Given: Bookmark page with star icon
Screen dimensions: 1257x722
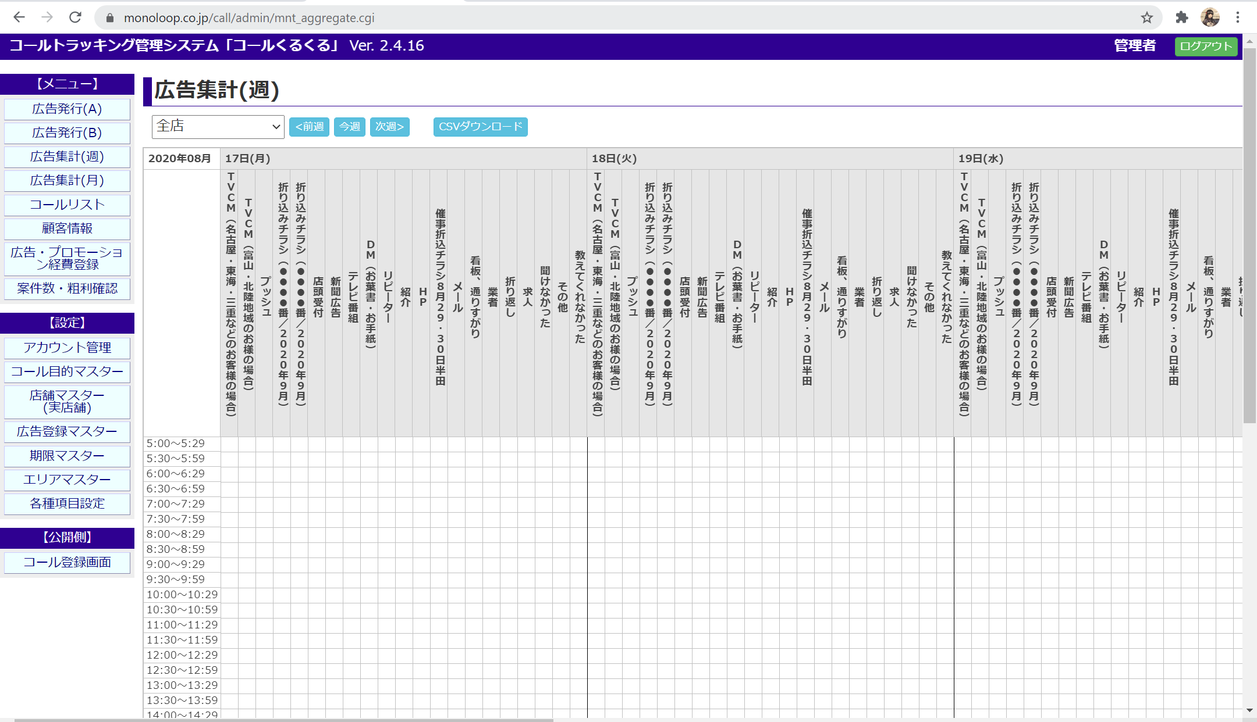Looking at the screenshot, I should [x=1146, y=17].
